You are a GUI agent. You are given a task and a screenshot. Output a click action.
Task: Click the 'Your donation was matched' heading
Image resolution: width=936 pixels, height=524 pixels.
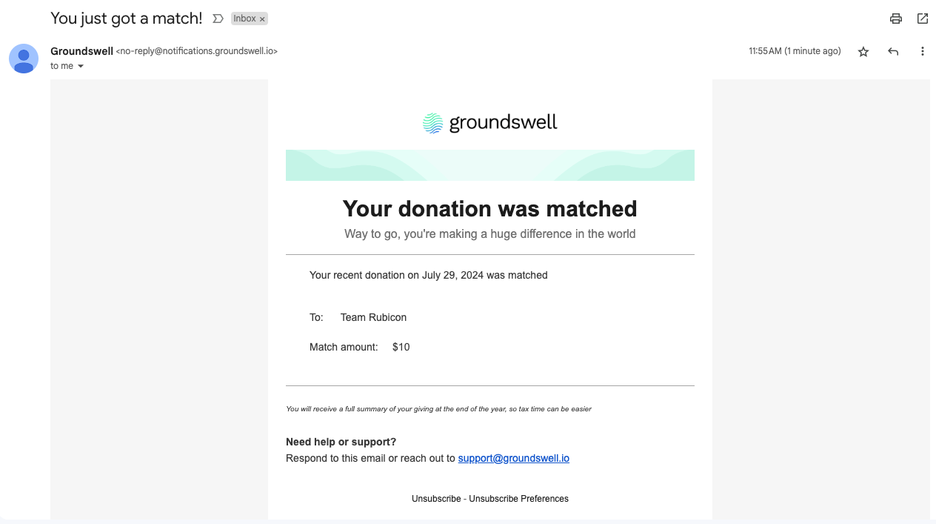point(489,209)
